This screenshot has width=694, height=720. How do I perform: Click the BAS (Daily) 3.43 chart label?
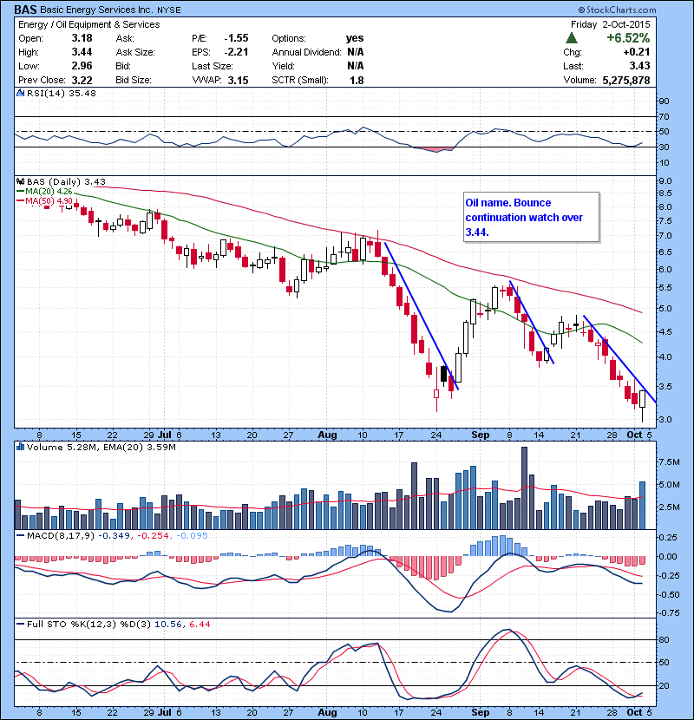pos(66,182)
